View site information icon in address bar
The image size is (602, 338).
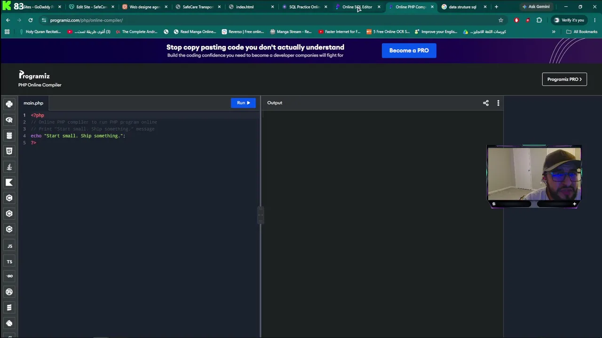click(x=44, y=20)
